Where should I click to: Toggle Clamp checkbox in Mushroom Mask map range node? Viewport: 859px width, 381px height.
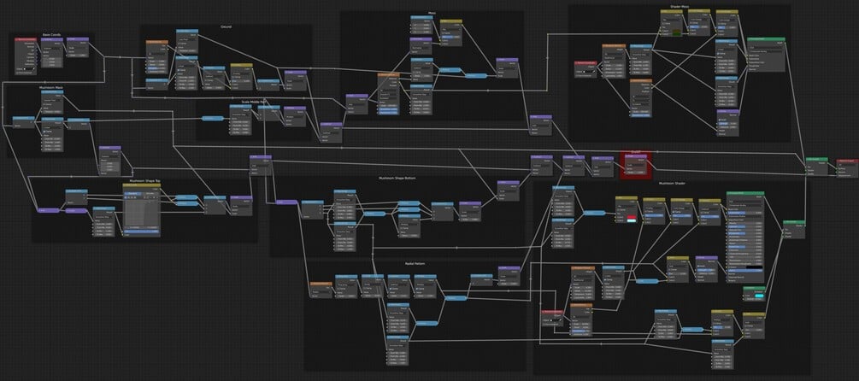click(44, 132)
